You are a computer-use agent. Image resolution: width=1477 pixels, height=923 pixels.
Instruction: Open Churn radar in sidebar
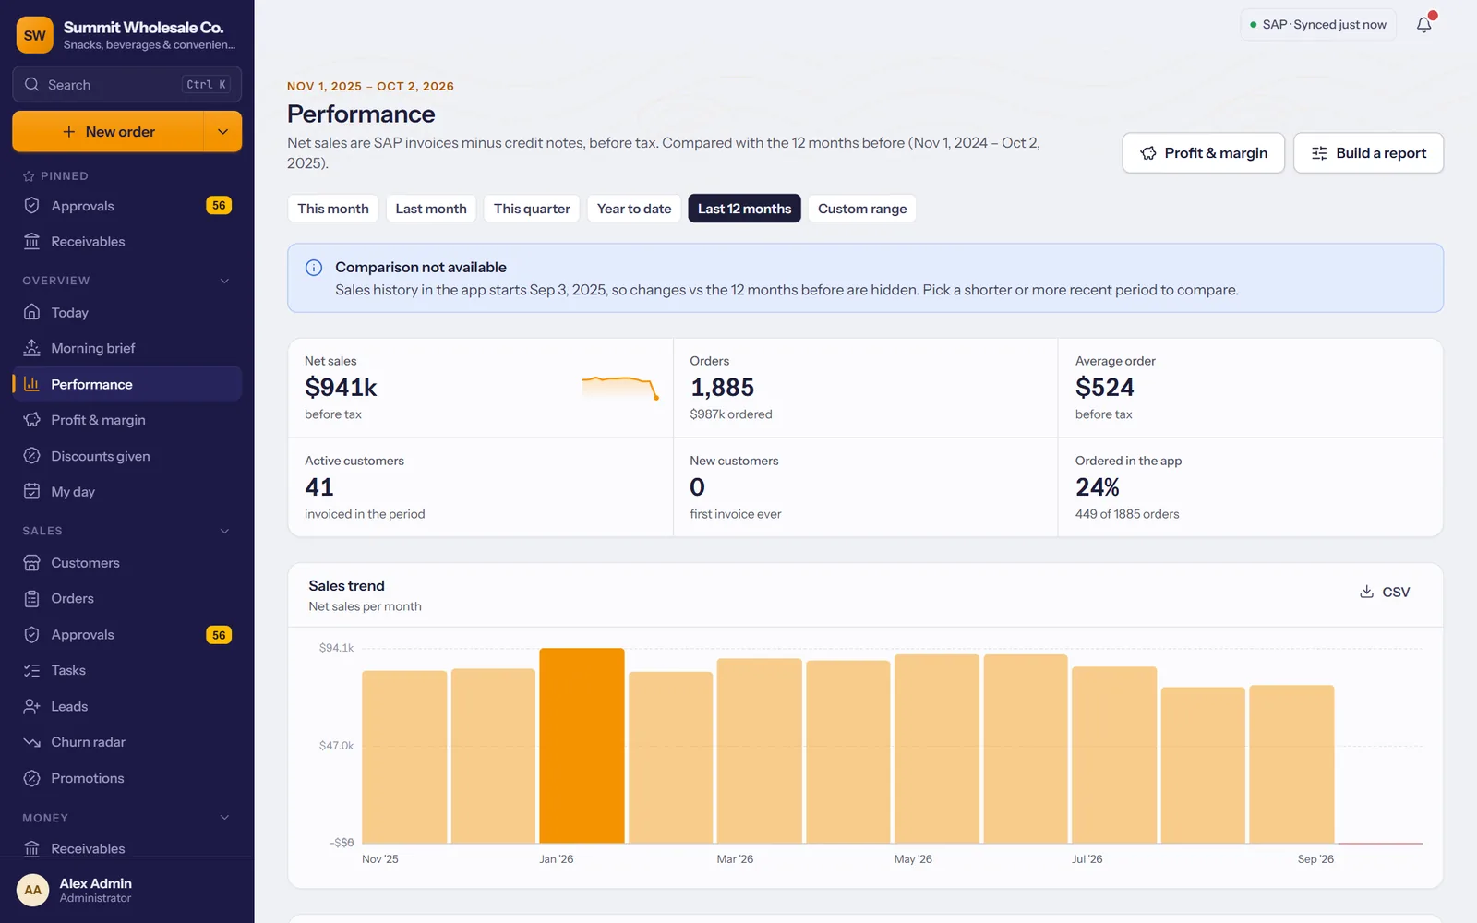coord(126,742)
